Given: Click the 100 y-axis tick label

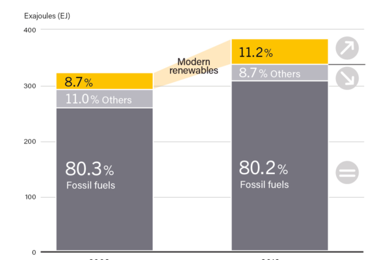Looking at the screenshot, I should 30,197.
